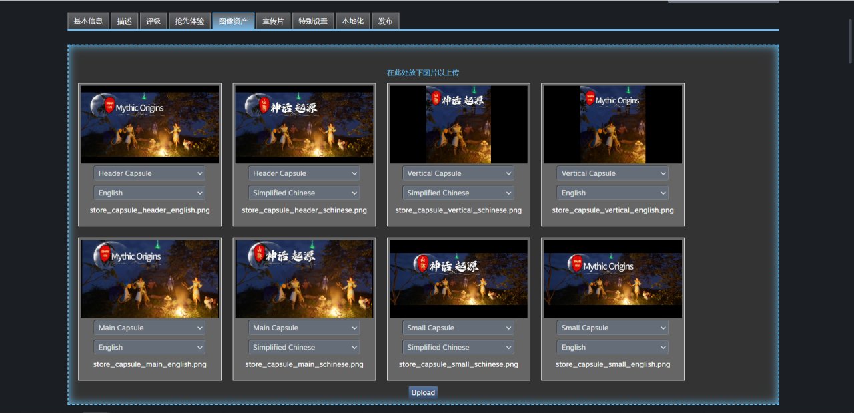Open the 宣传片 tab
The image size is (854, 413).
(x=273, y=21)
